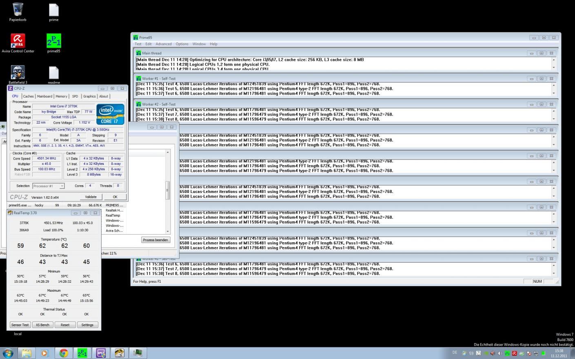Switch to the Graphics tab in CPU-Z
575x359 pixels.
[89, 96]
